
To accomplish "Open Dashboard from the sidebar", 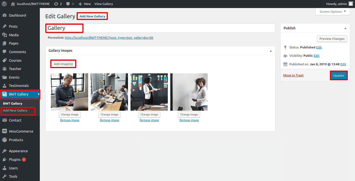I will (x=17, y=15).
